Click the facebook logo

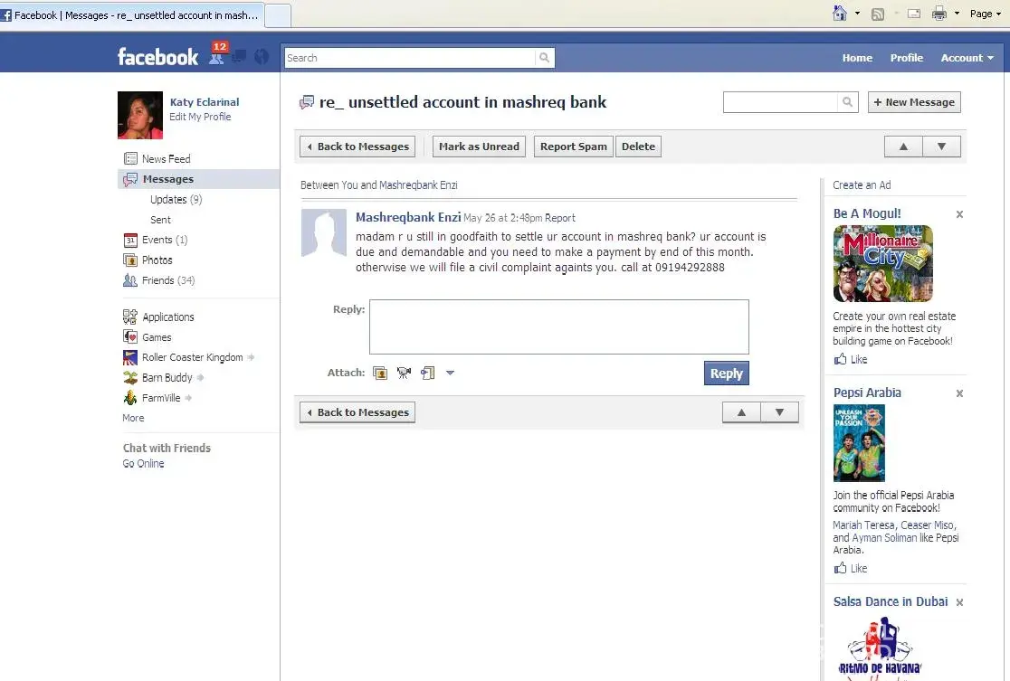tap(157, 57)
